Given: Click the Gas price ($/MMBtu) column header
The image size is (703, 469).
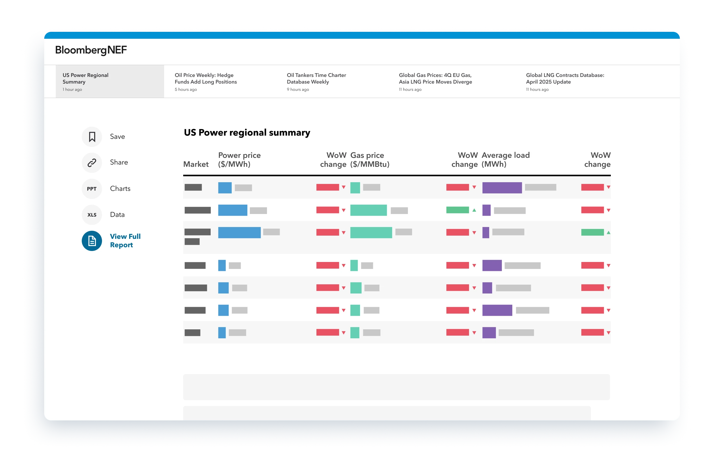Looking at the screenshot, I should coord(370,159).
